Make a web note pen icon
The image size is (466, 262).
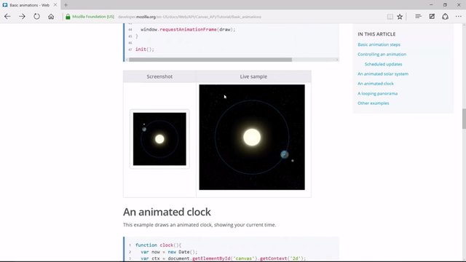pos(432,16)
